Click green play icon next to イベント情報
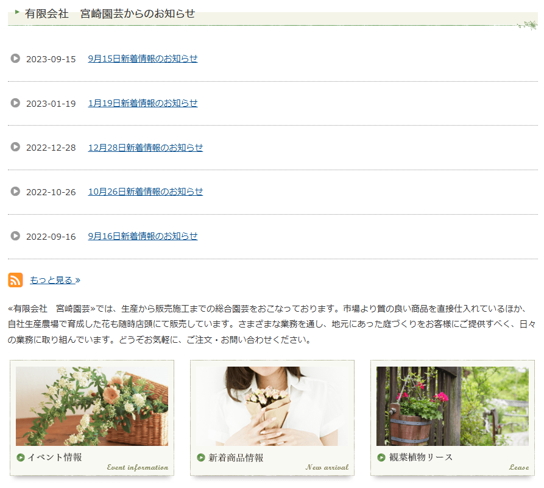 pos(21,457)
